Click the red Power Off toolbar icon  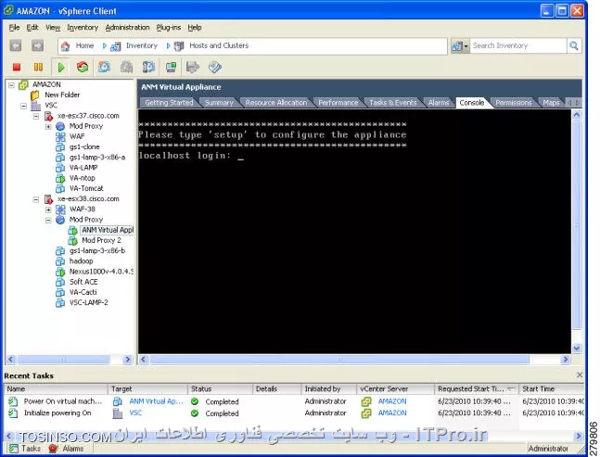(17, 68)
